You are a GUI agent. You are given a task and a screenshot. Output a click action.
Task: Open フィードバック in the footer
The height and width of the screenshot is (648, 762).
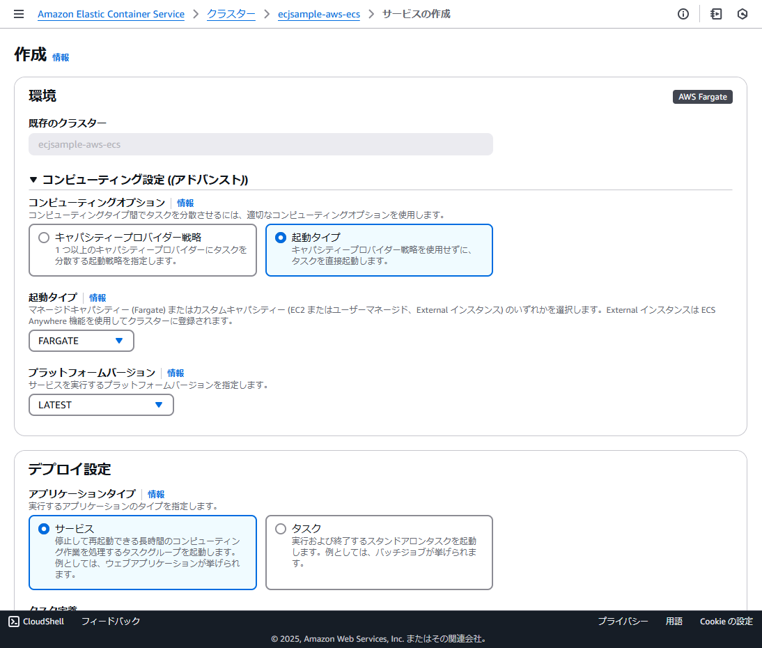pyautogui.click(x=111, y=622)
